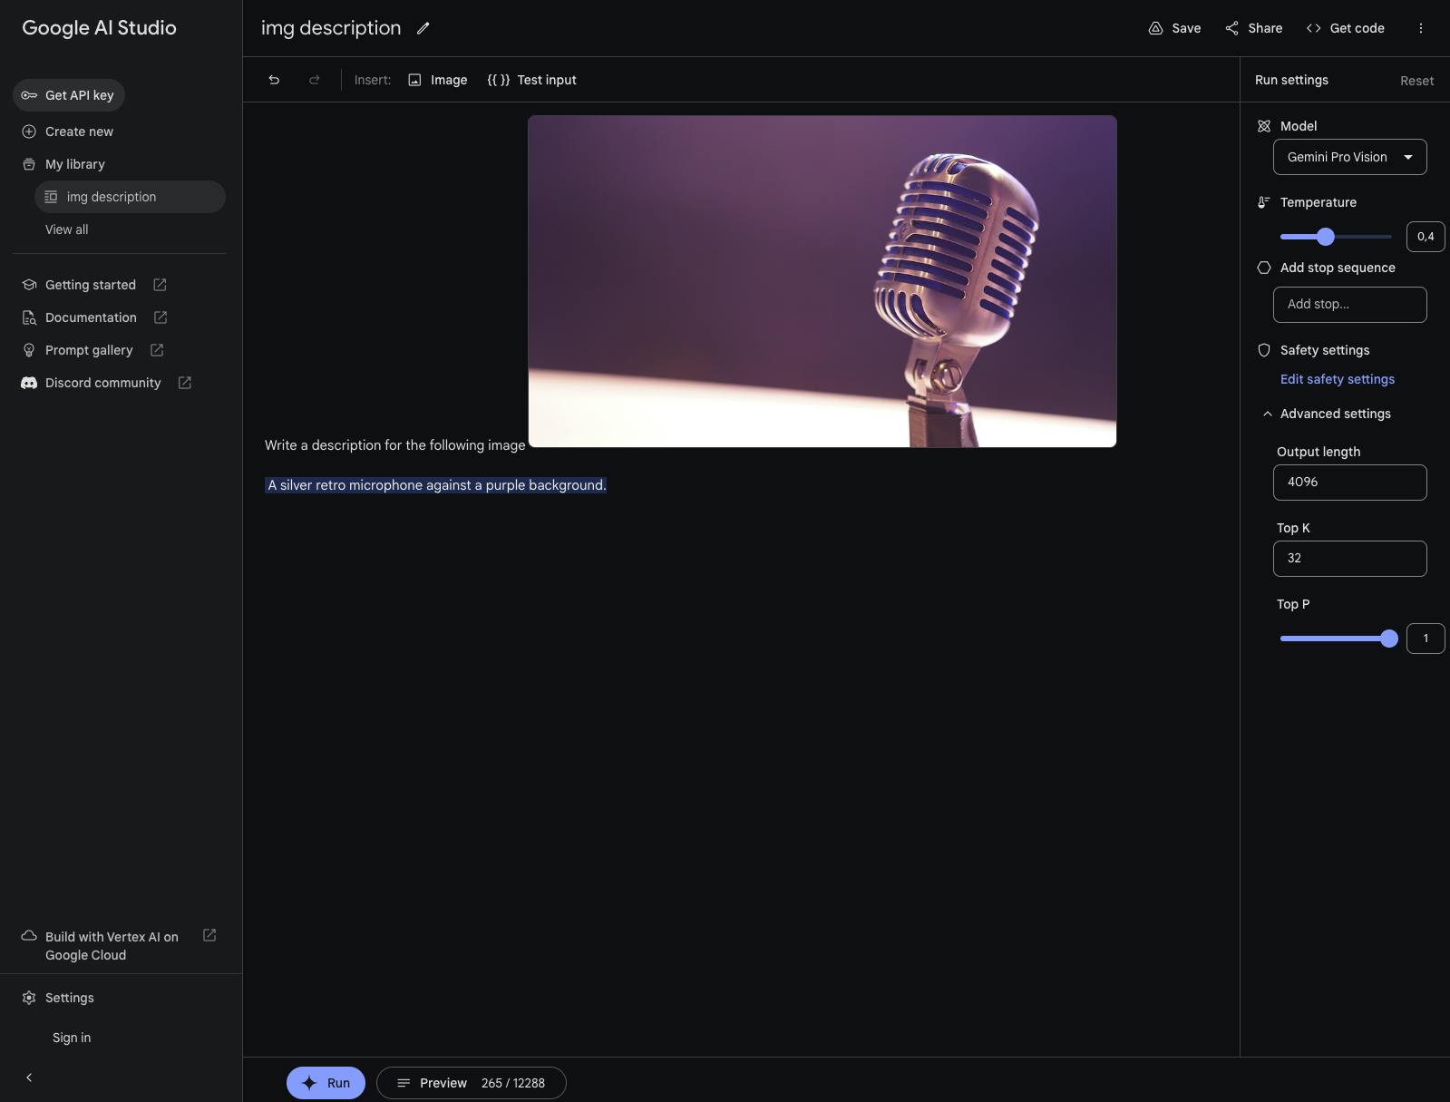The height and width of the screenshot is (1102, 1450).
Task: Open the three-dot more options menu
Action: (1420, 28)
